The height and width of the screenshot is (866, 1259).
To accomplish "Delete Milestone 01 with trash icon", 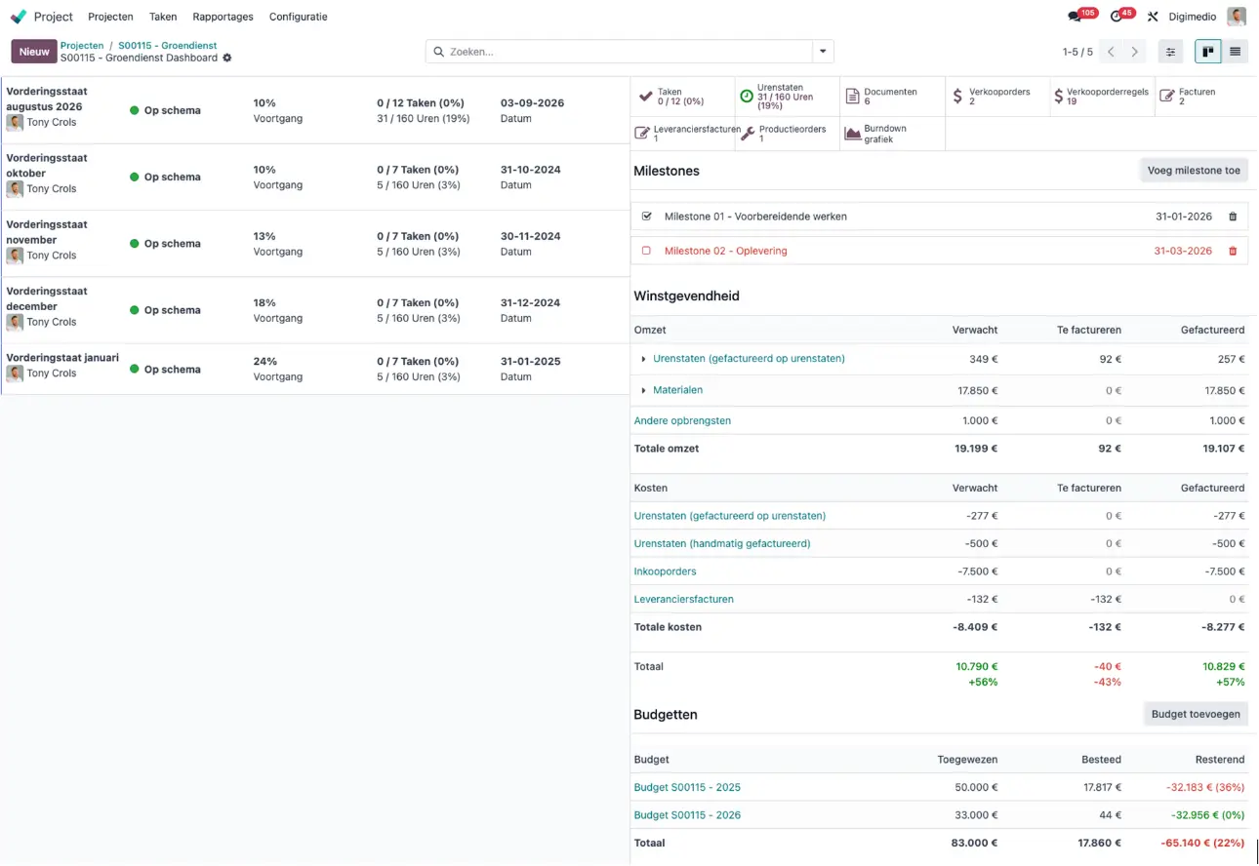I will 1233,216.
